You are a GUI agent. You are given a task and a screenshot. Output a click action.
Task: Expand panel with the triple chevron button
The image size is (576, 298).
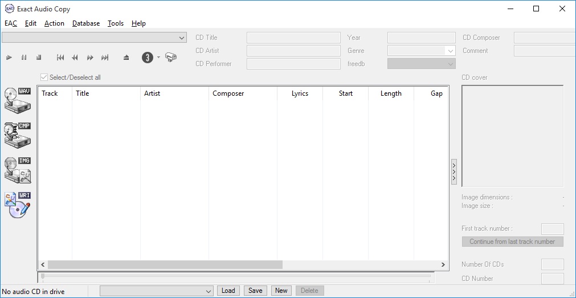click(x=454, y=172)
